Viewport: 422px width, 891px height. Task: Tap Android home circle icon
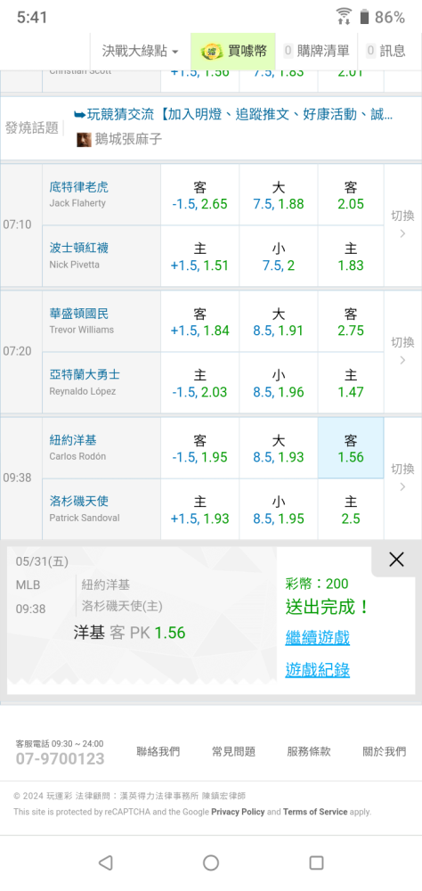tap(211, 862)
